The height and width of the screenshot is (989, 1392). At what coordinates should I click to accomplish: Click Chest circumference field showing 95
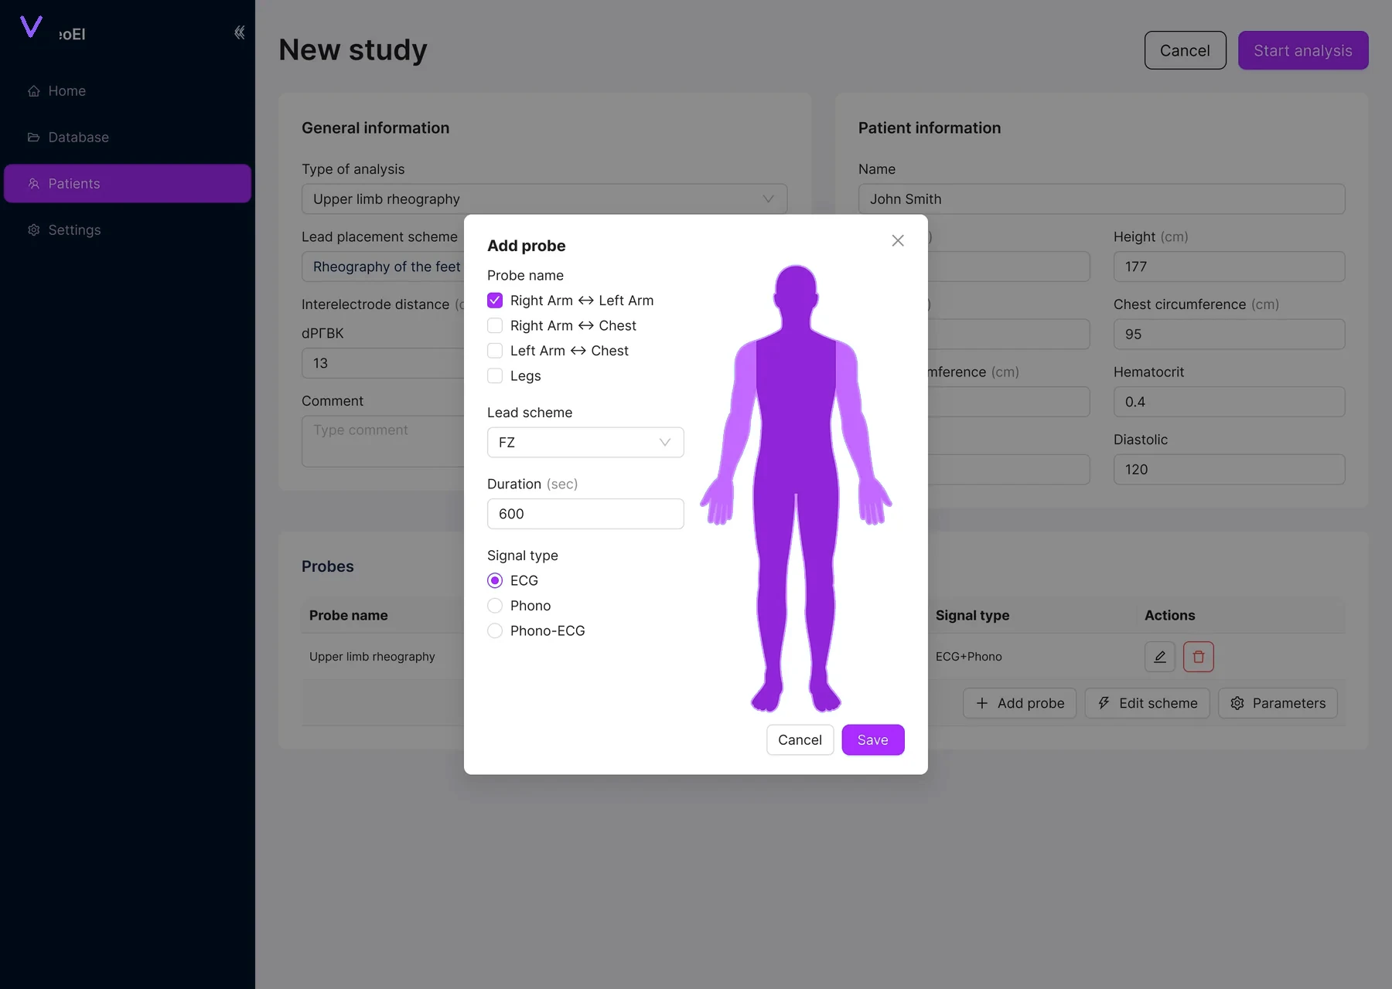[1229, 334]
